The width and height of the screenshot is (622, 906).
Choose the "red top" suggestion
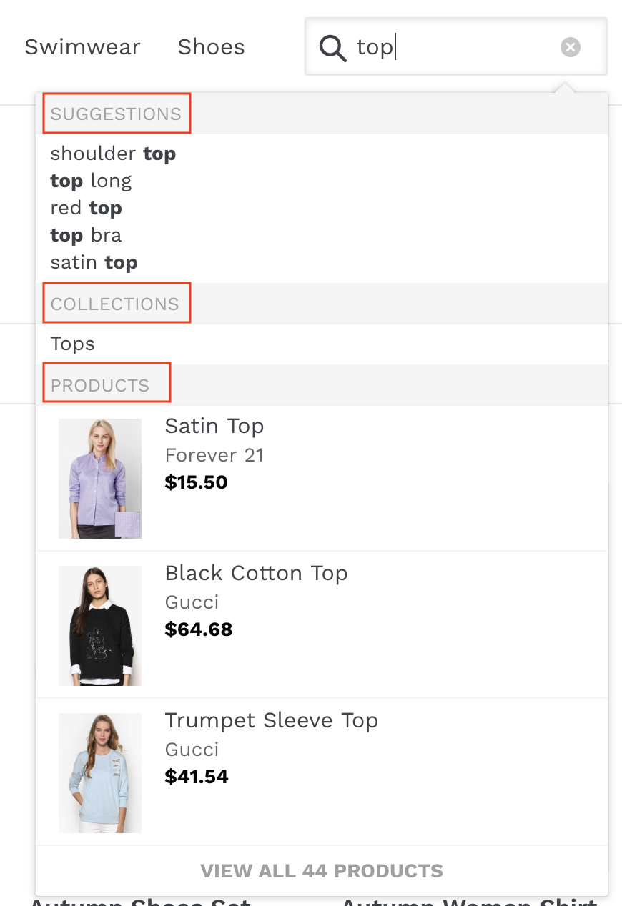[x=86, y=208]
